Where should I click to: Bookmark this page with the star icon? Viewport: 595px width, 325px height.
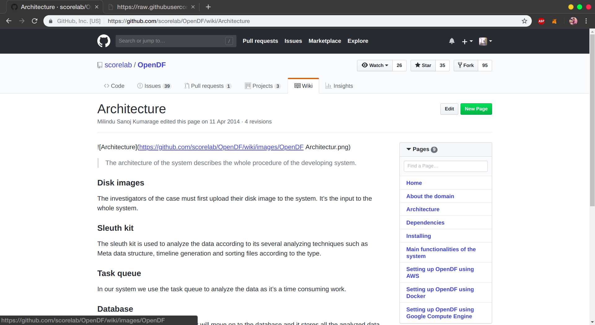click(x=524, y=21)
